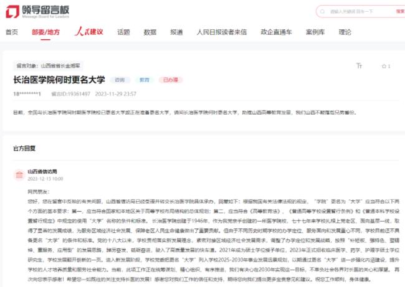Click the 留言对象 山西省省长 label

tap(49, 66)
